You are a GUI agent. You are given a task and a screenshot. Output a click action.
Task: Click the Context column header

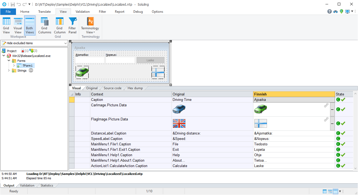coord(131,94)
